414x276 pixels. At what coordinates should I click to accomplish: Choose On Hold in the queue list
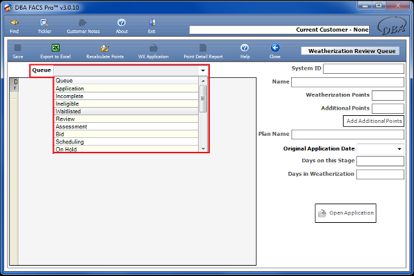(x=126, y=149)
